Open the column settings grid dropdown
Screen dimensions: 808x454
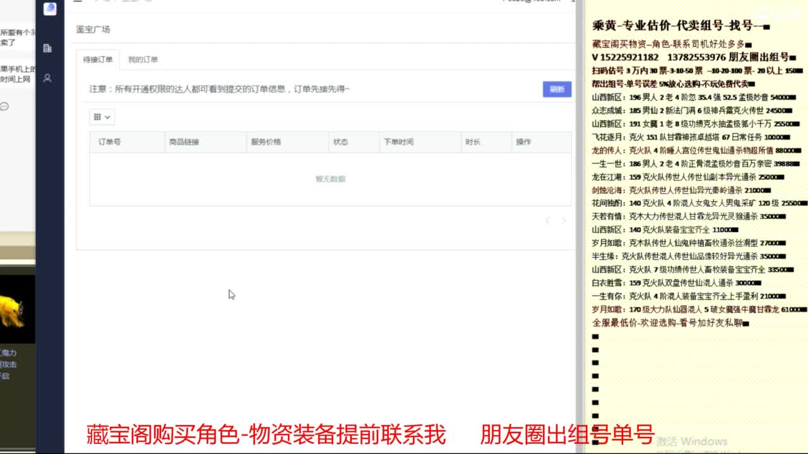[x=102, y=117]
